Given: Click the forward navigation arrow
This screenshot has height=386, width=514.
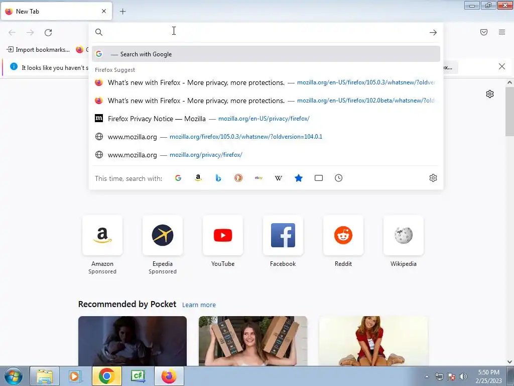Looking at the screenshot, I should pyautogui.click(x=30, y=32).
